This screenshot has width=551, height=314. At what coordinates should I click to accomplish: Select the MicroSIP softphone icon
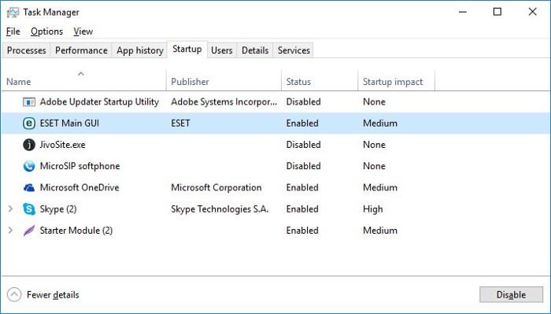[x=29, y=166]
